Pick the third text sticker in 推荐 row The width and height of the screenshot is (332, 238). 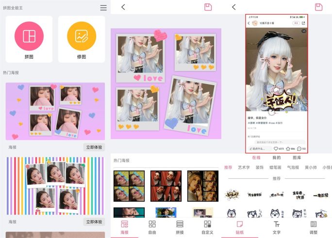[x=277, y=195]
